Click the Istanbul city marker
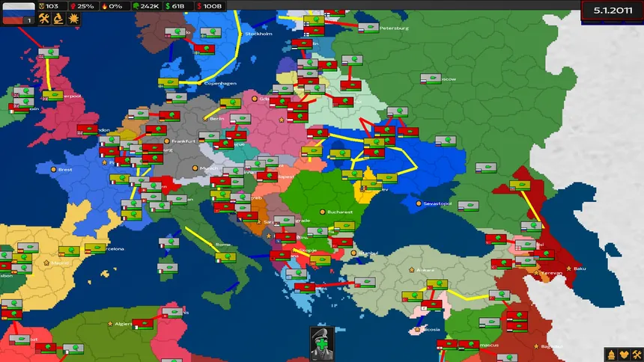The width and height of the screenshot is (644, 362). (x=353, y=253)
